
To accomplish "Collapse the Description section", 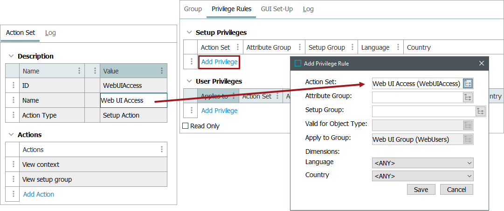I will click(11, 56).
